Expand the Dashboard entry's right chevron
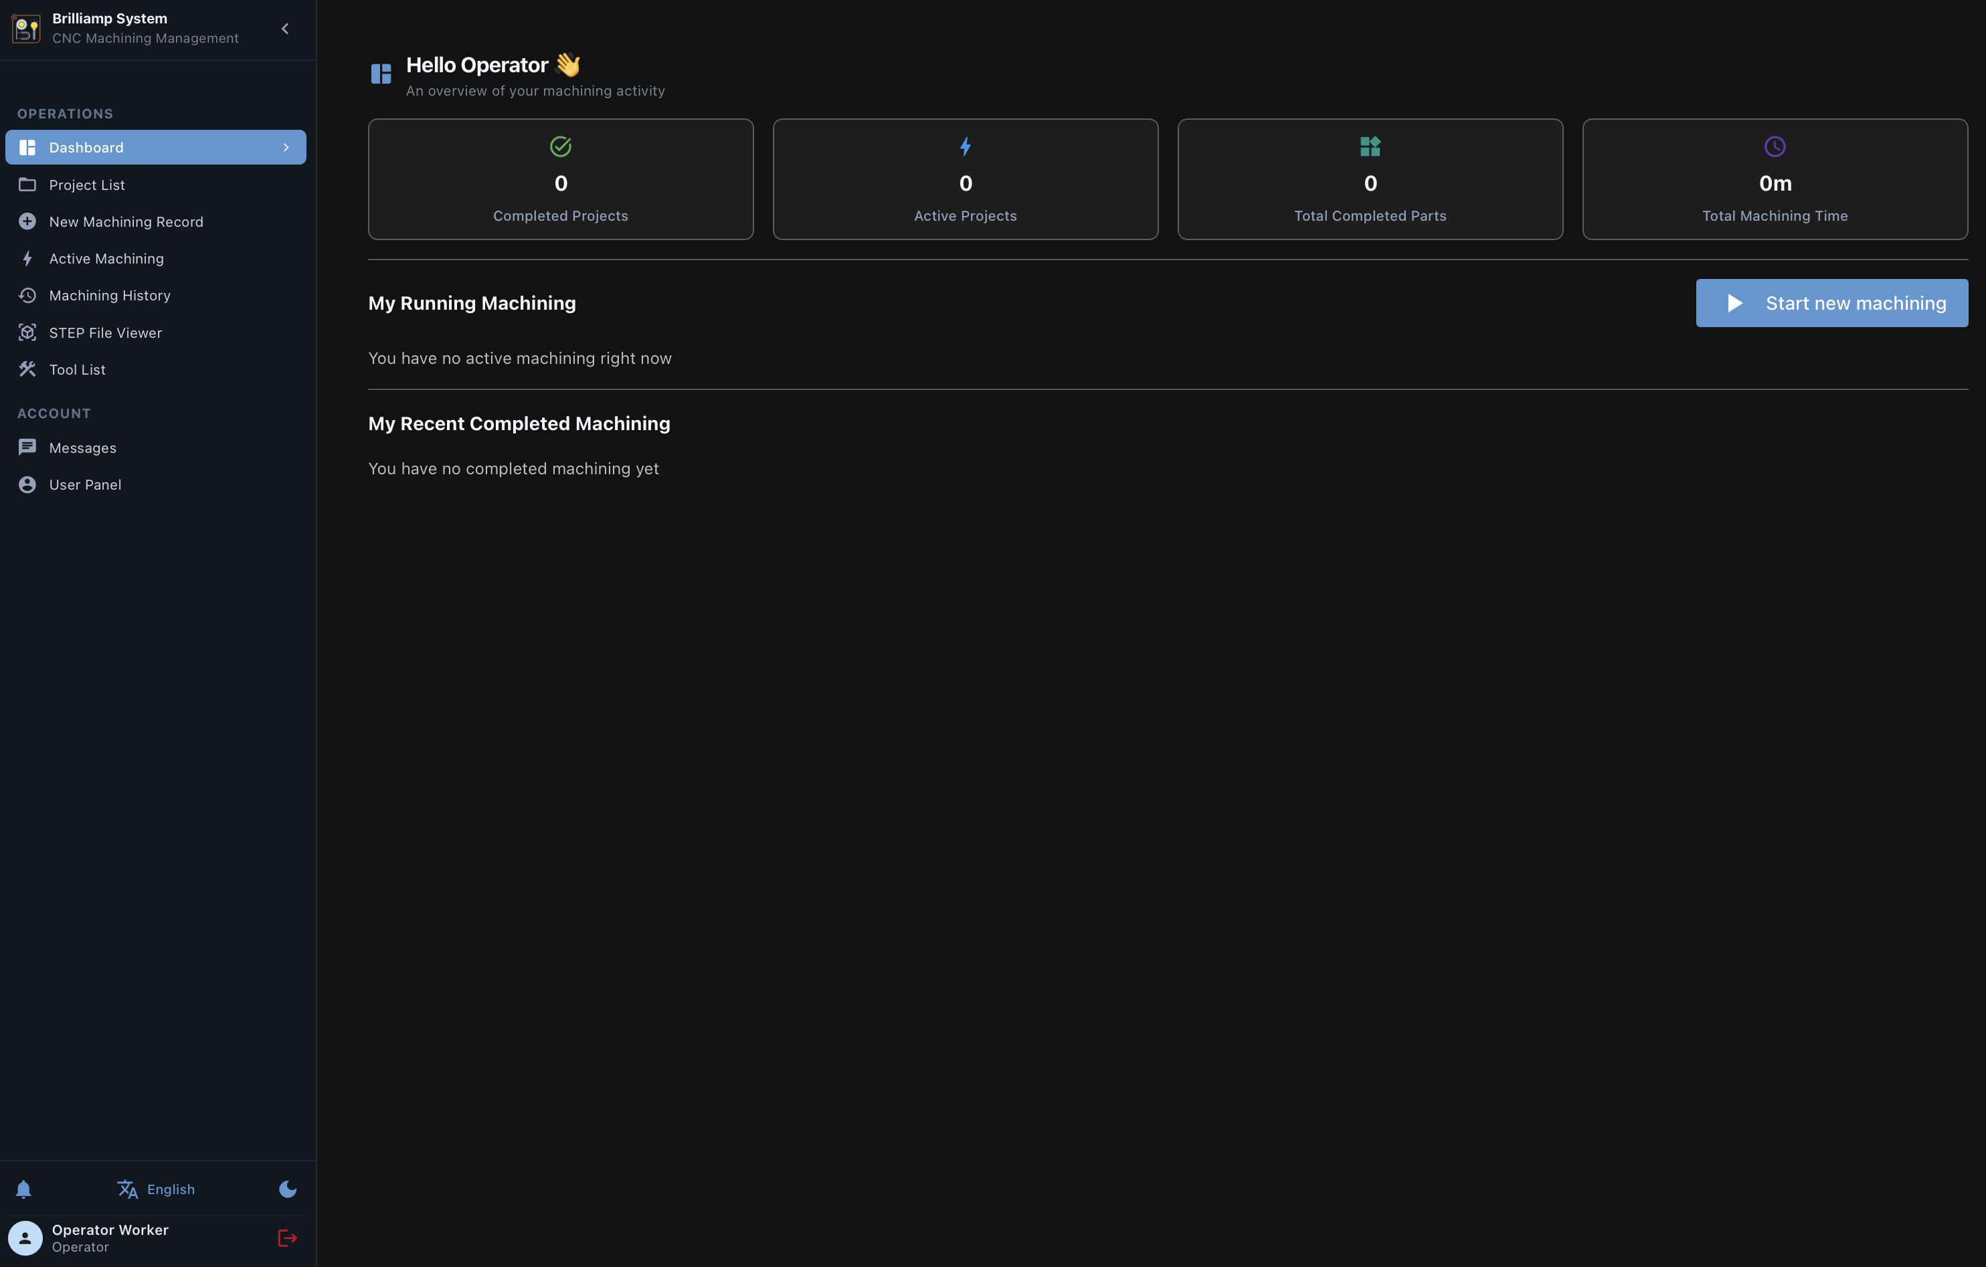 tap(286, 148)
